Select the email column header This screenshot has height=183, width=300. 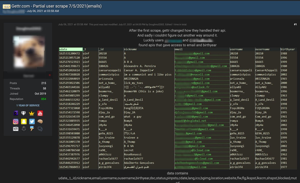[202, 49]
